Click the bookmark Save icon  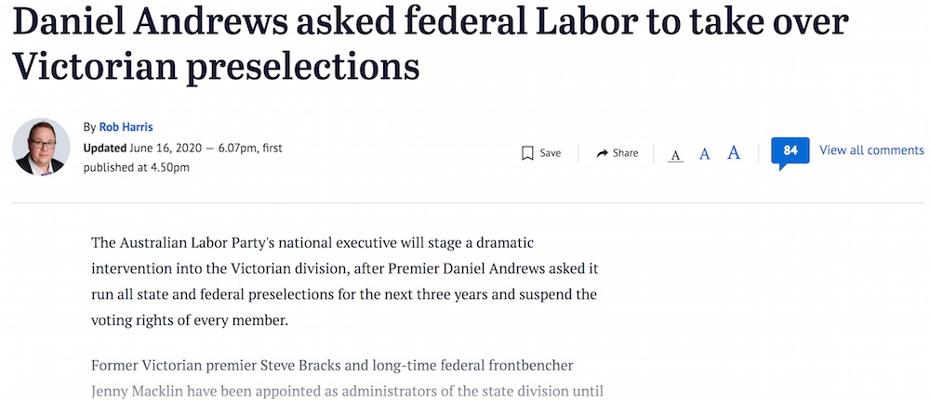click(x=526, y=153)
